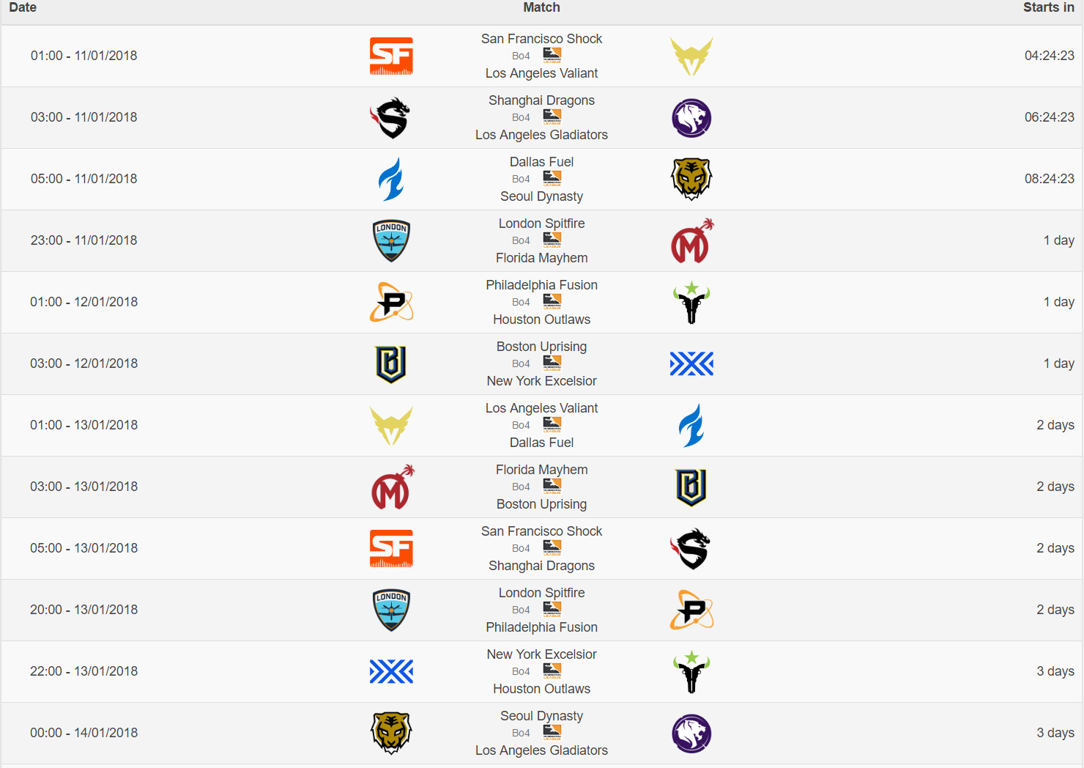Screen dimensions: 1084x768
Task: Click the 04:24:23 countdown in first row
Action: pos(1049,56)
